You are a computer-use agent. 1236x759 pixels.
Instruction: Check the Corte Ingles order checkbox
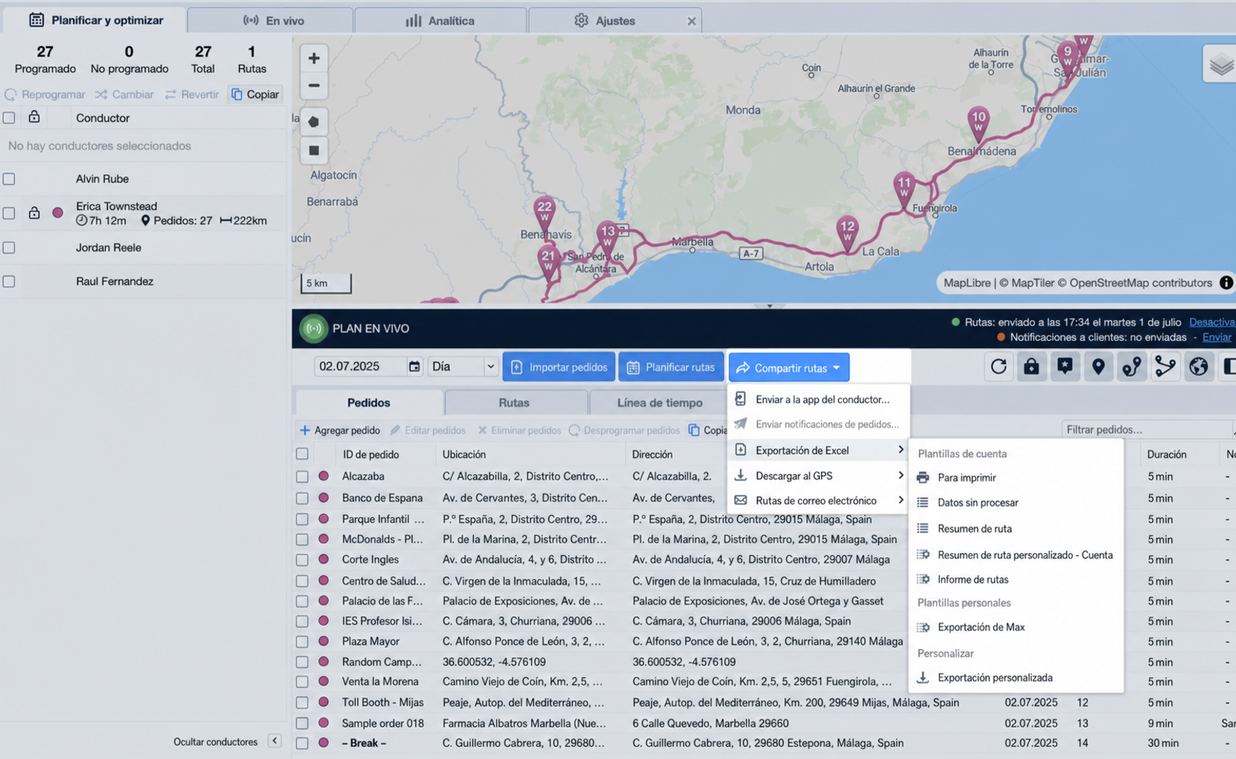point(302,560)
